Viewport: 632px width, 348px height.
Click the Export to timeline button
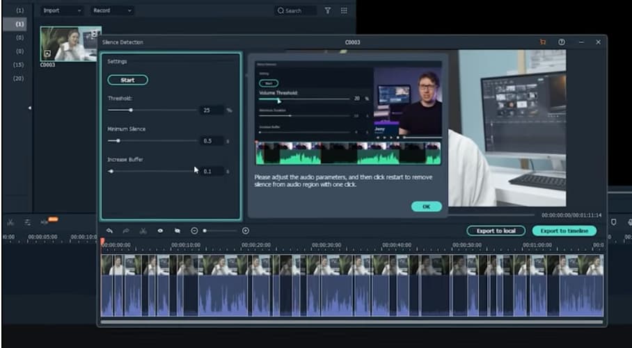pyautogui.click(x=564, y=231)
